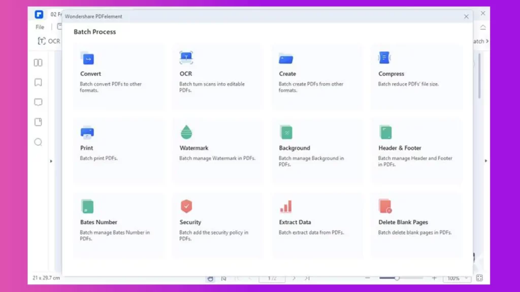Open the bookmarks panel in the sidebar

tap(38, 83)
